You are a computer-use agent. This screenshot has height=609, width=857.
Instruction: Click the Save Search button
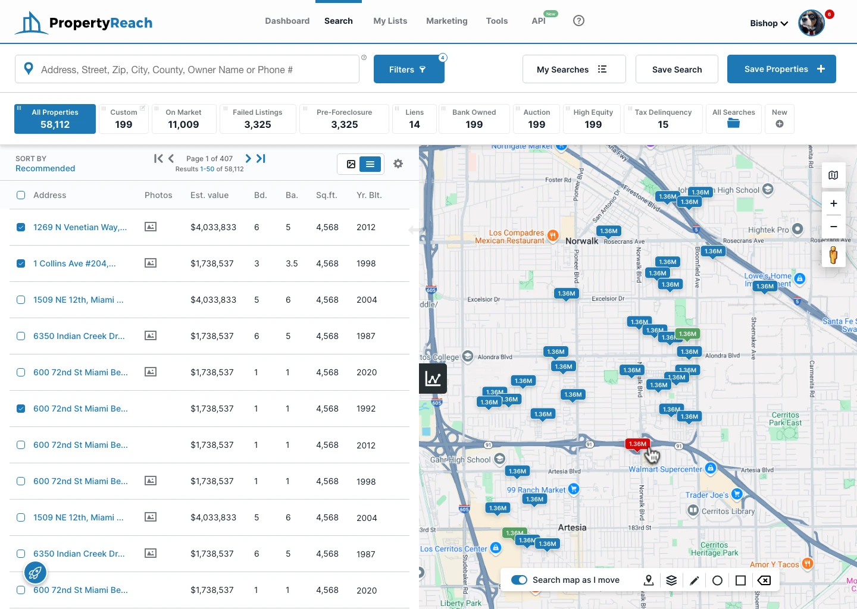[x=677, y=69]
